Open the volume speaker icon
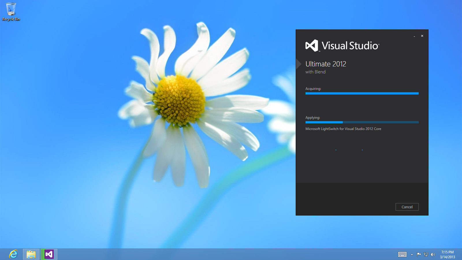Screen dimensions: 462x260 click(433, 254)
